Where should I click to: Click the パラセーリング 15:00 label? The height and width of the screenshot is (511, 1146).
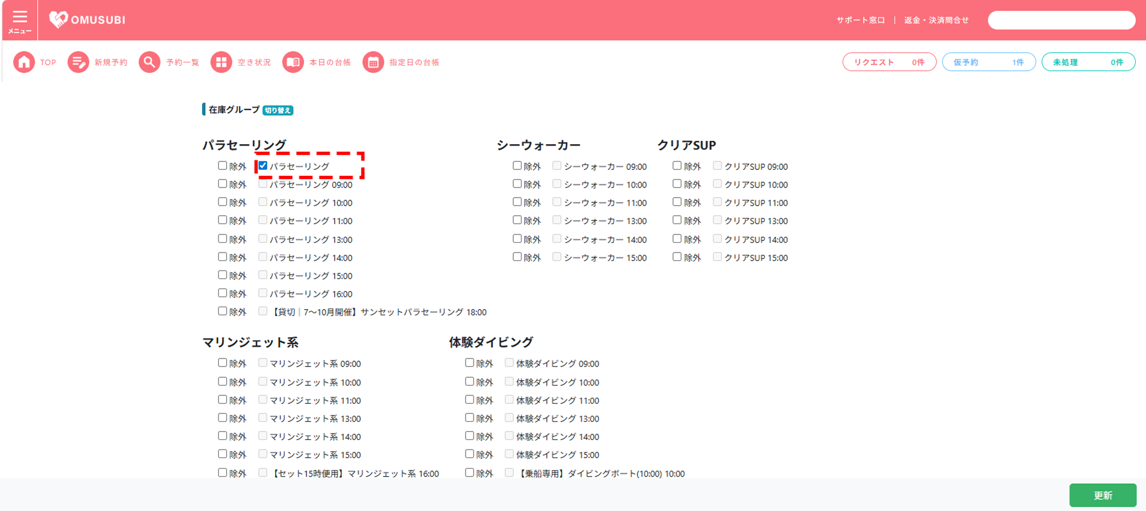point(311,276)
